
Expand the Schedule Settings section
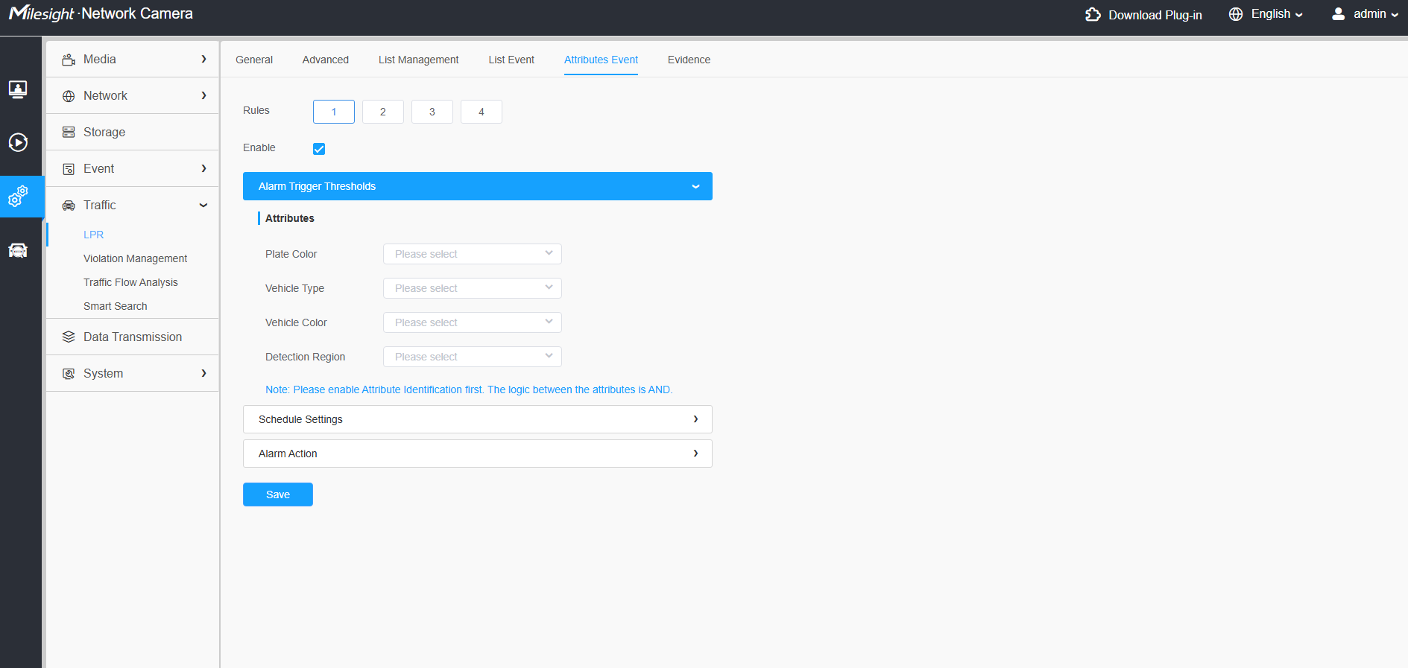coord(478,419)
